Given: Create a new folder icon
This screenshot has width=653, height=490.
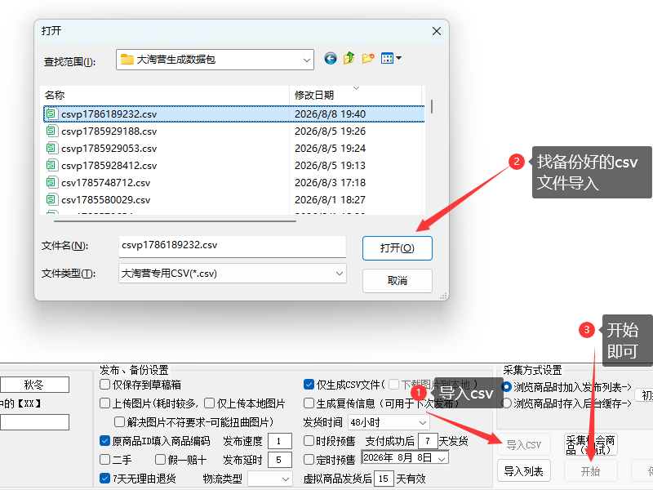Looking at the screenshot, I should point(368,58).
